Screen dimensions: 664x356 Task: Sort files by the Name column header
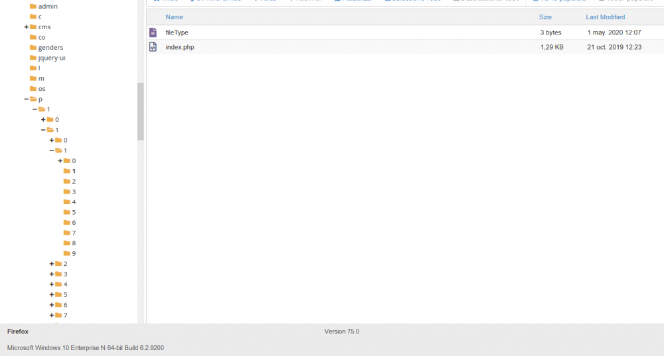[x=175, y=17]
